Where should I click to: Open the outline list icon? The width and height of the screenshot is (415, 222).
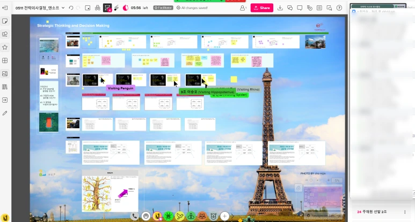[319, 8]
